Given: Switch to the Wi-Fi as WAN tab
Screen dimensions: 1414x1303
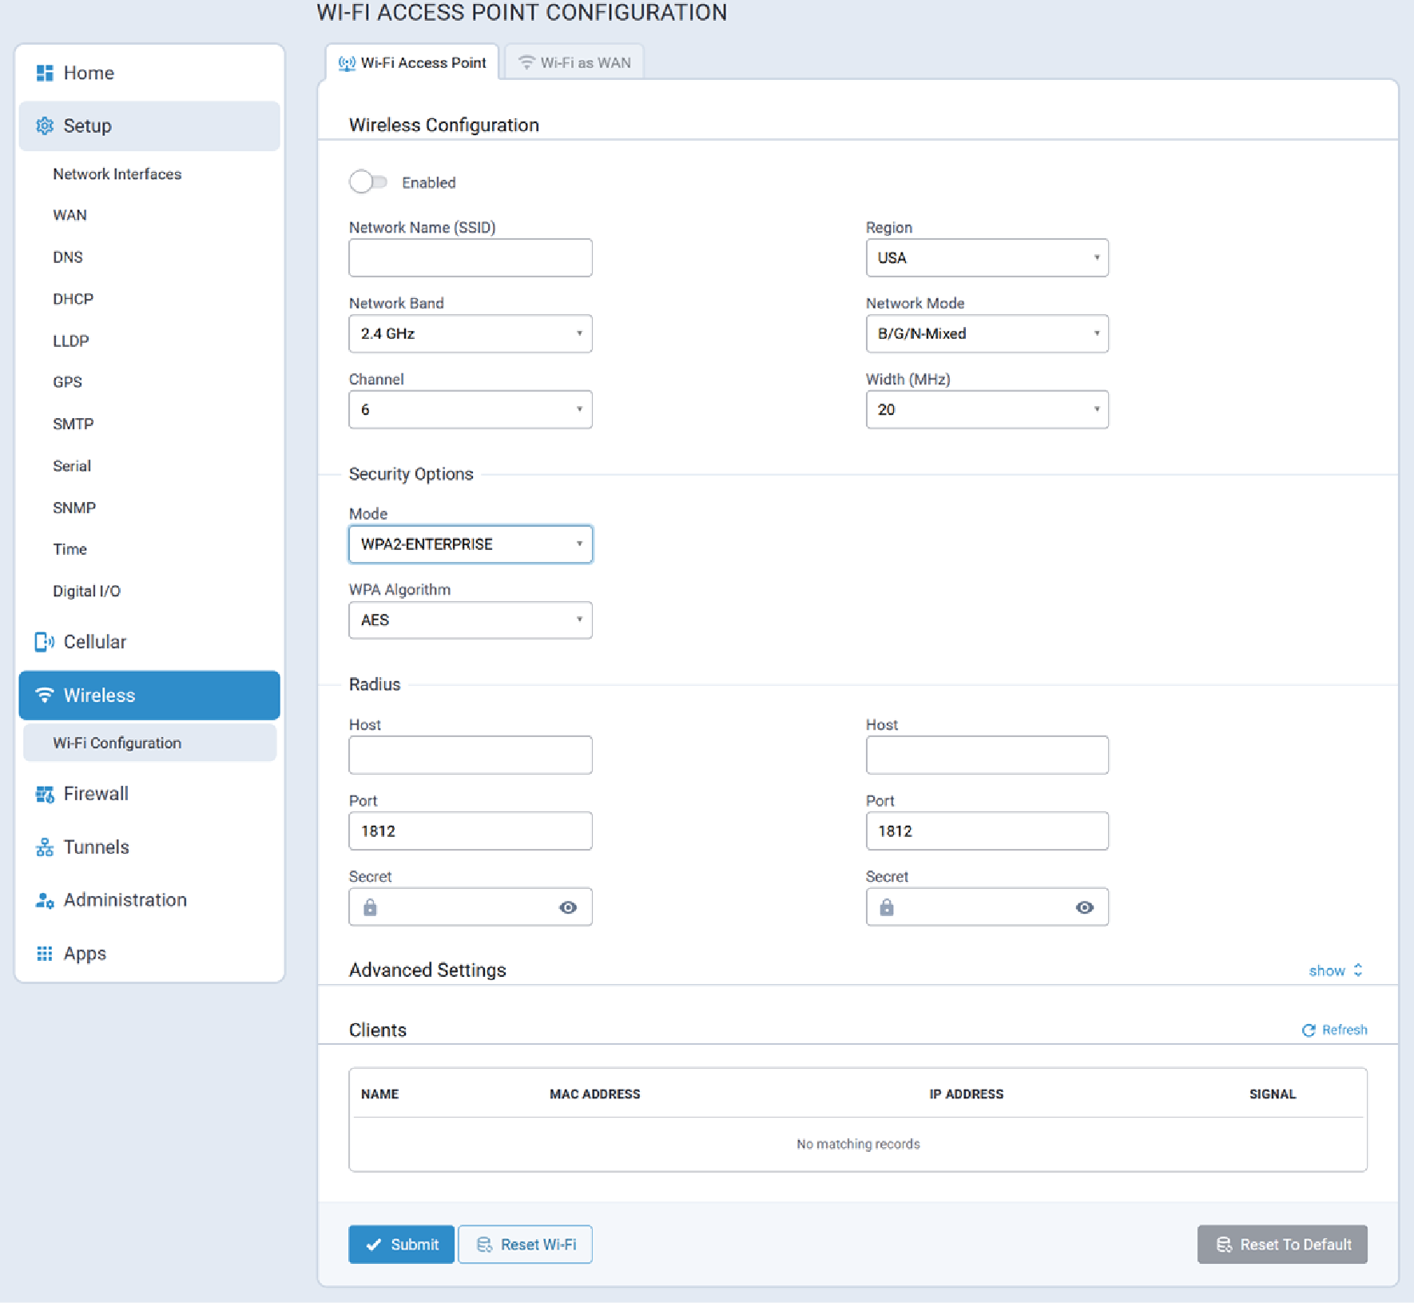Looking at the screenshot, I should point(574,62).
